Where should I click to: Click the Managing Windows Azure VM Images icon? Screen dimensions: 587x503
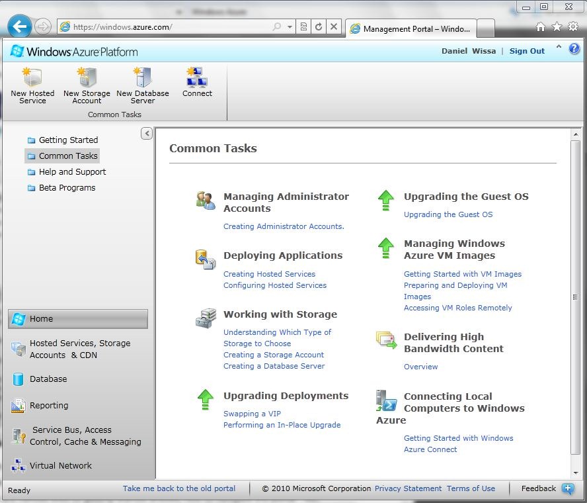(x=385, y=248)
